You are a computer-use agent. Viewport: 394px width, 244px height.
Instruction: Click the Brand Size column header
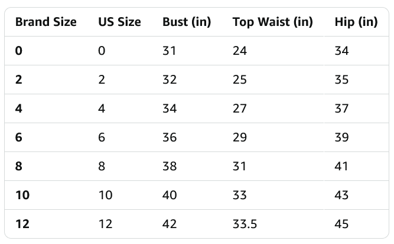point(45,22)
